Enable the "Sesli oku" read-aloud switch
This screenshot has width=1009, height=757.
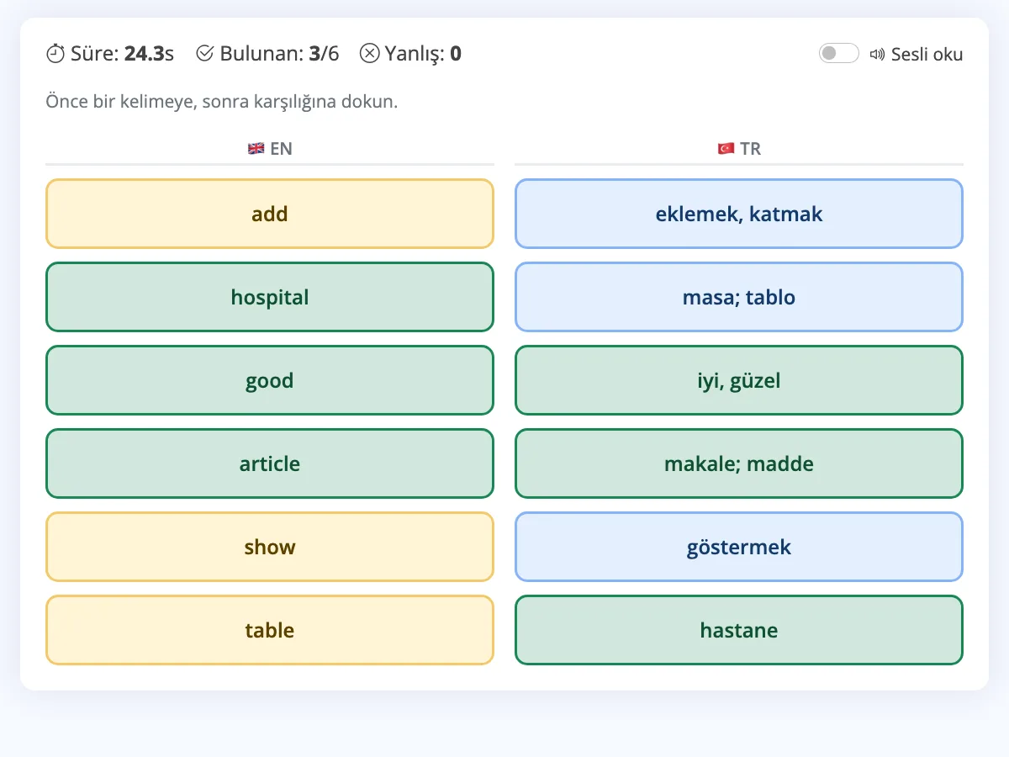(838, 54)
